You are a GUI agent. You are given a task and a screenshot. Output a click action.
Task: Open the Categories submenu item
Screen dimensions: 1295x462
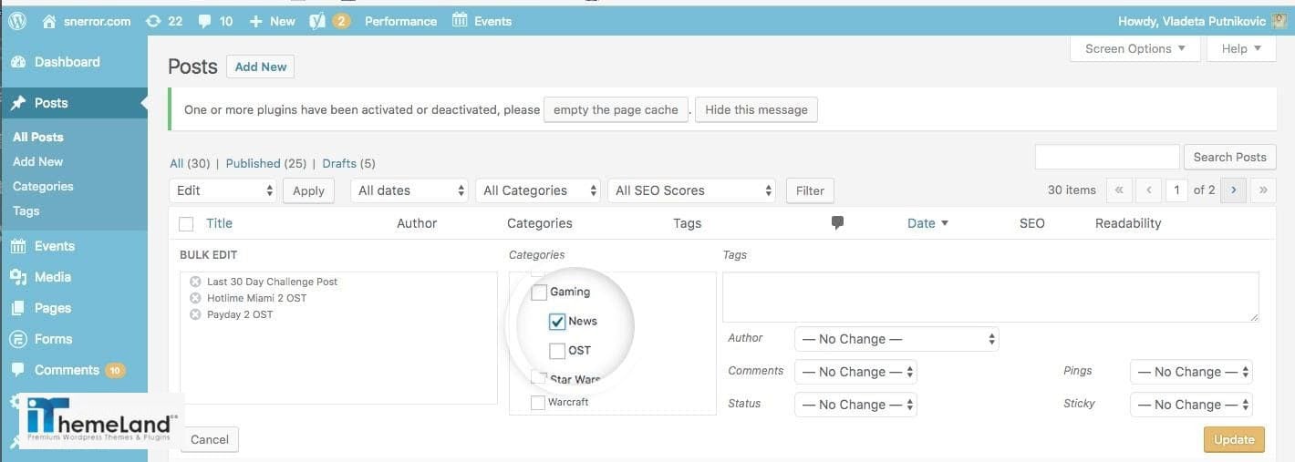pyautogui.click(x=43, y=186)
